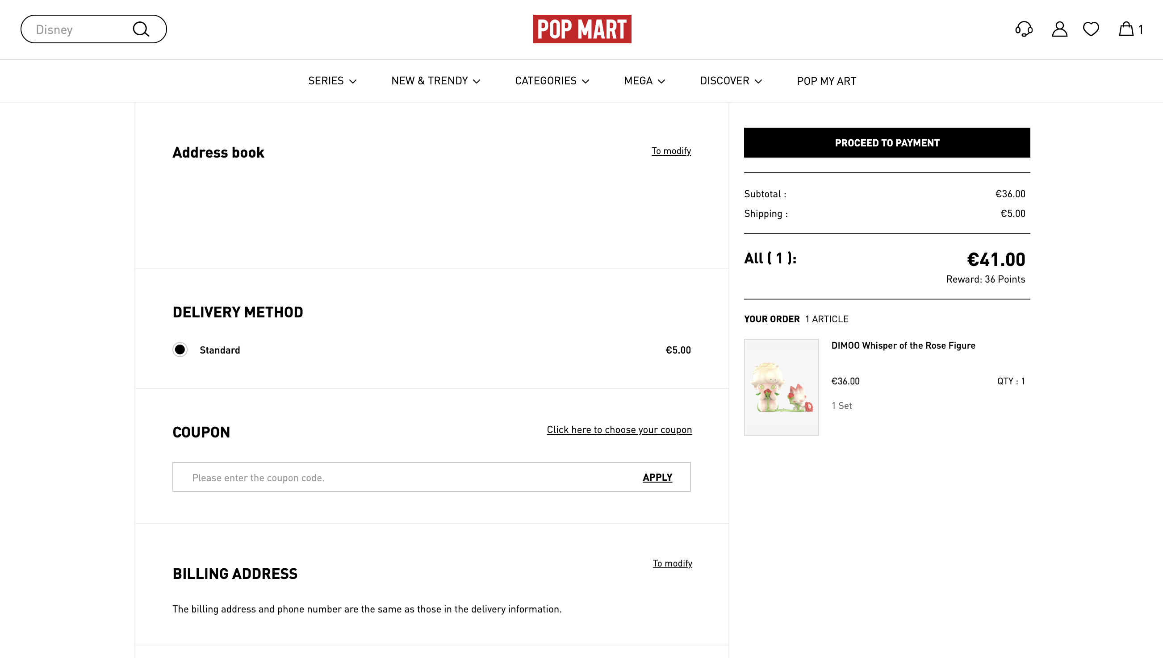
Task: Click the POP MART logo
Action: (x=582, y=29)
